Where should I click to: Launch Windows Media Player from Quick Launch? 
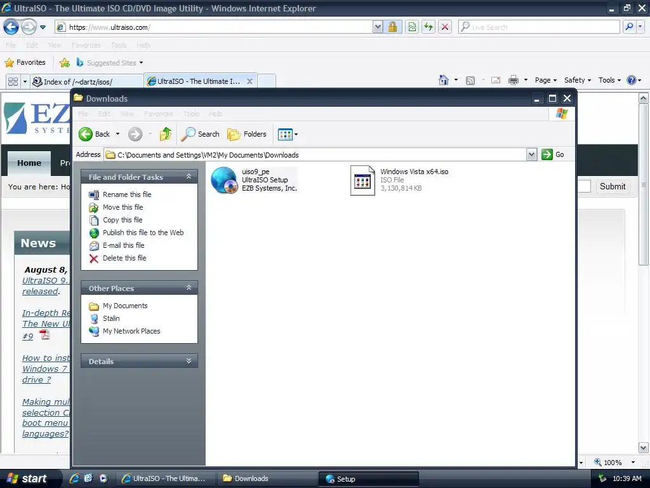pos(103,478)
